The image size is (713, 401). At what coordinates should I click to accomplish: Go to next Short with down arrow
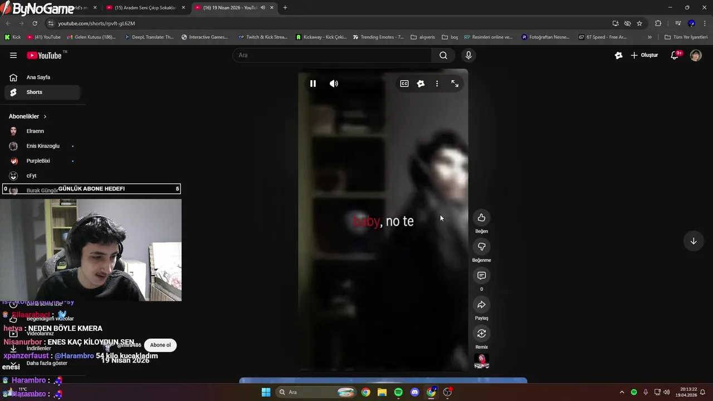[x=694, y=241]
